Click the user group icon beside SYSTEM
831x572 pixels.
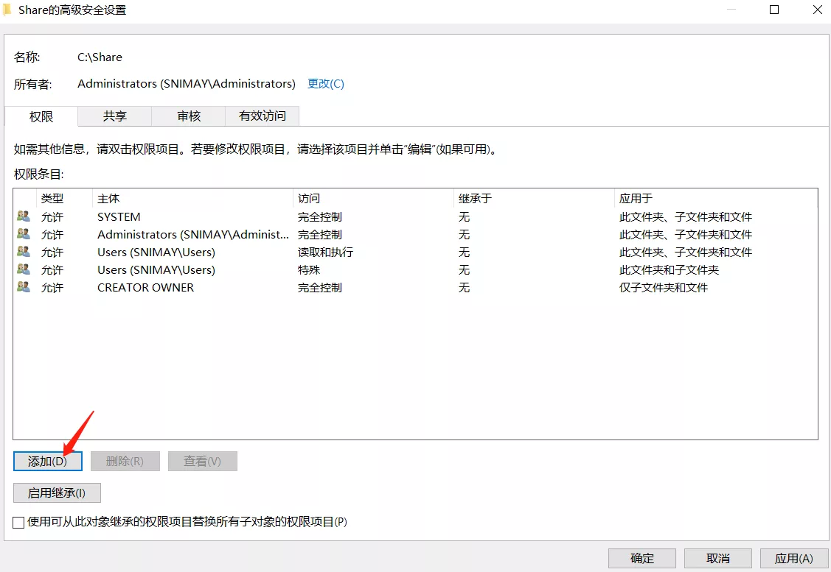[24, 217]
